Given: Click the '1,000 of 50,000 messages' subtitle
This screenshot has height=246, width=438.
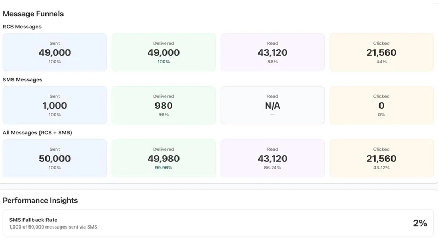Looking at the screenshot, I should click(53, 227).
